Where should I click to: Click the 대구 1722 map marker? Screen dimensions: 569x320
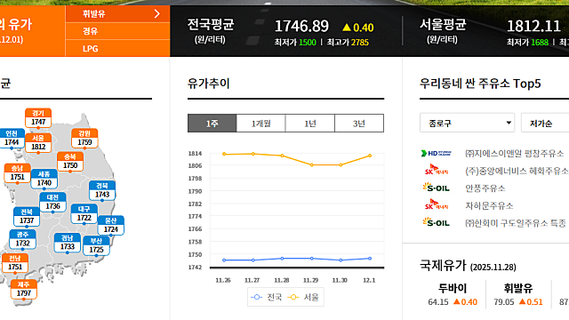[84, 213]
